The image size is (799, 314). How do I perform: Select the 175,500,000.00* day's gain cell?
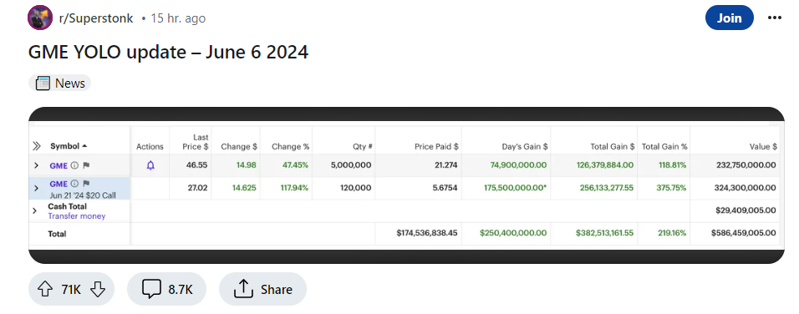515,188
